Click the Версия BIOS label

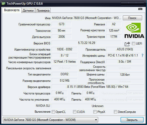pyautogui.click(x=42, y=43)
